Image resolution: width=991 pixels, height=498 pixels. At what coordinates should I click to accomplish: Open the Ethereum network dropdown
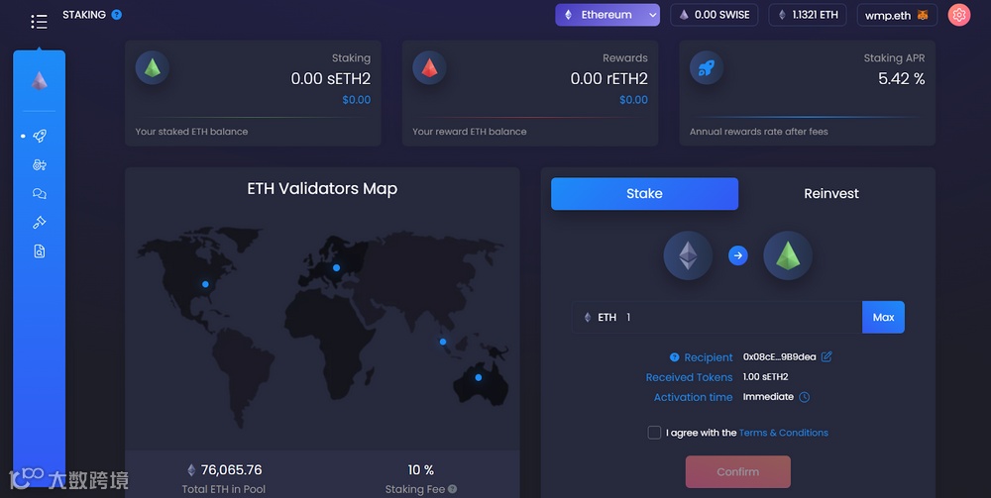(x=607, y=15)
